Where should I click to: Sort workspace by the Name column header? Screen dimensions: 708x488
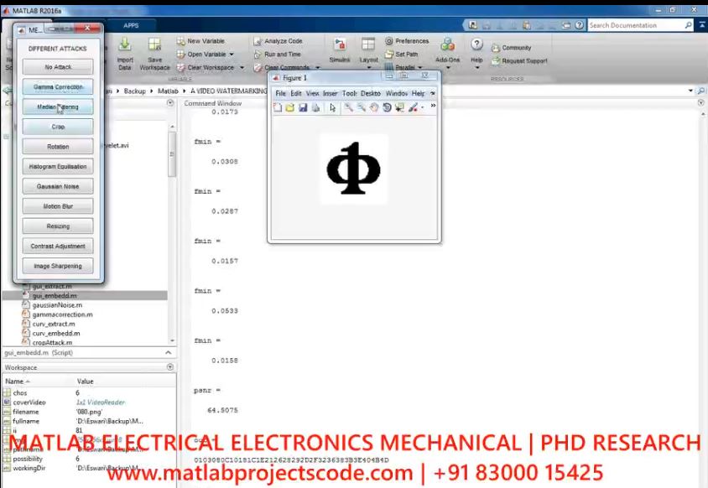pos(17,382)
